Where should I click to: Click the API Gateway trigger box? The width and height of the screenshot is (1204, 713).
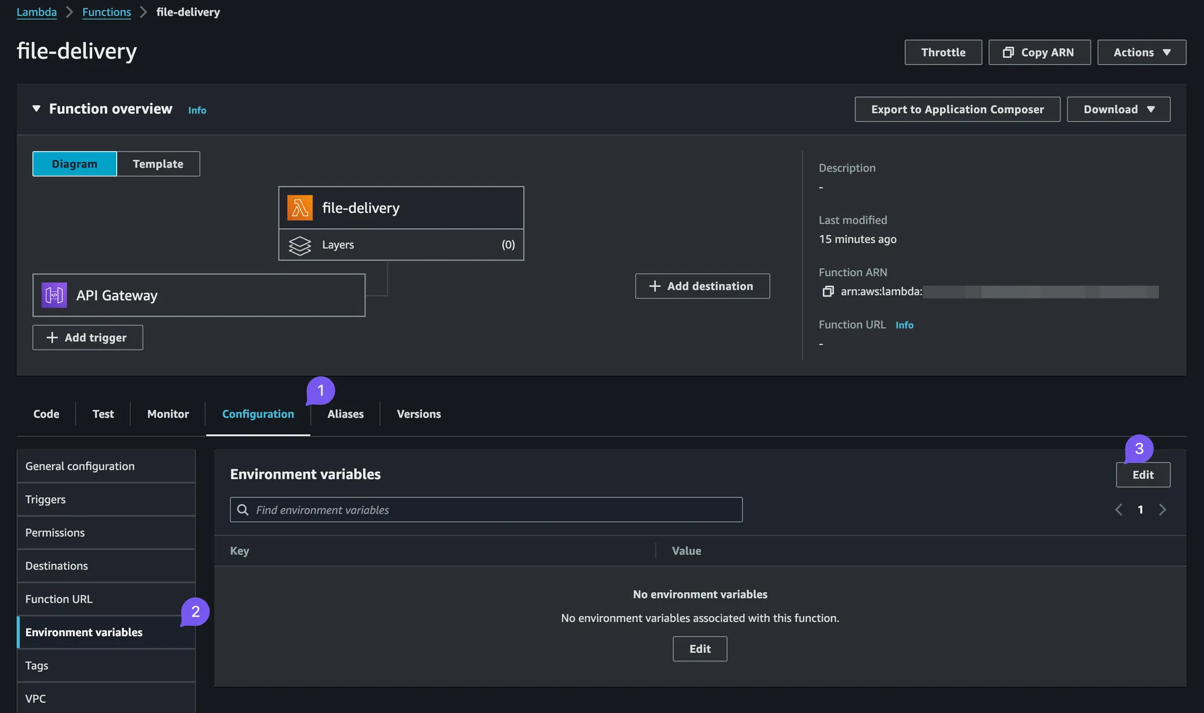(x=199, y=295)
